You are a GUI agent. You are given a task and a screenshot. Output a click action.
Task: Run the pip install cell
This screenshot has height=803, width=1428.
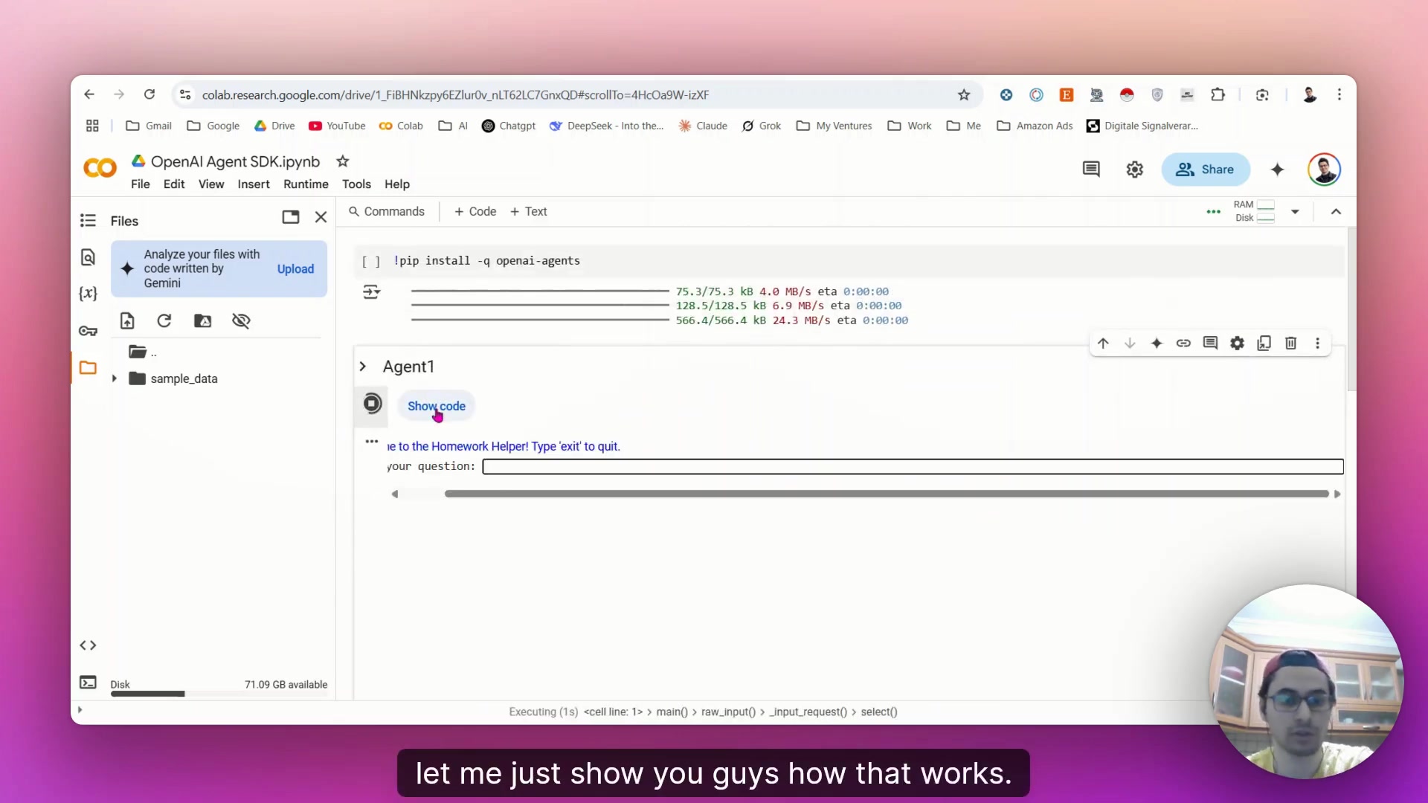(x=371, y=262)
